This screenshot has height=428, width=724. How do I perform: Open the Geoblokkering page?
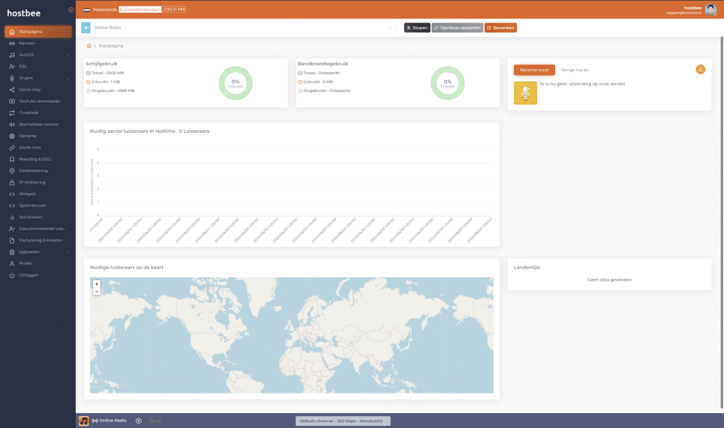(33, 170)
